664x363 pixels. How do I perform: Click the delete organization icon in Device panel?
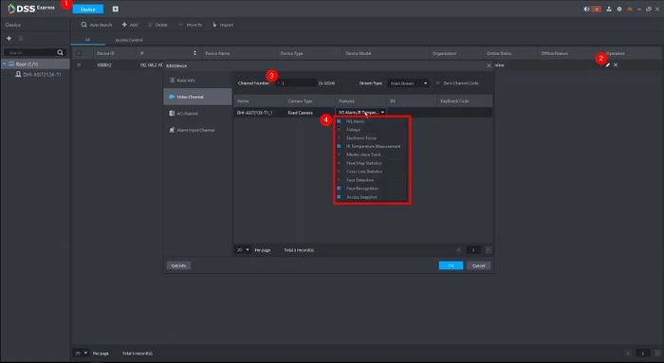[x=21, y=39]
